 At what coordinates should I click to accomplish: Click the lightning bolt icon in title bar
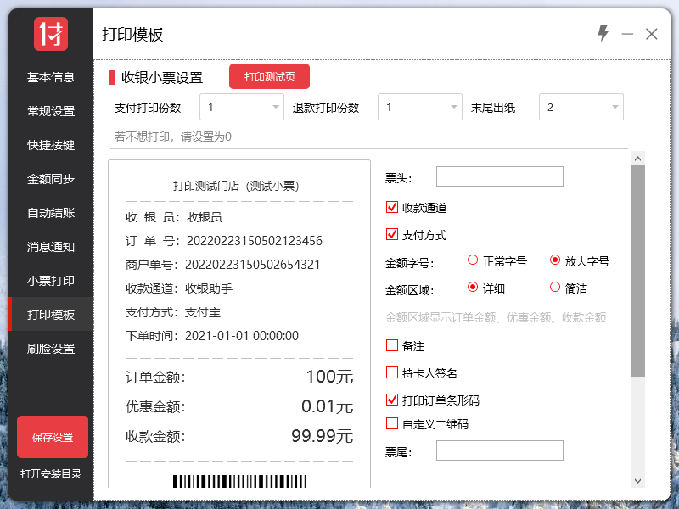click(x=603, y=34)
